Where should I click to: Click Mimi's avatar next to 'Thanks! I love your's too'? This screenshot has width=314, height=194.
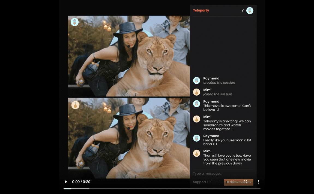pos(196,153)
